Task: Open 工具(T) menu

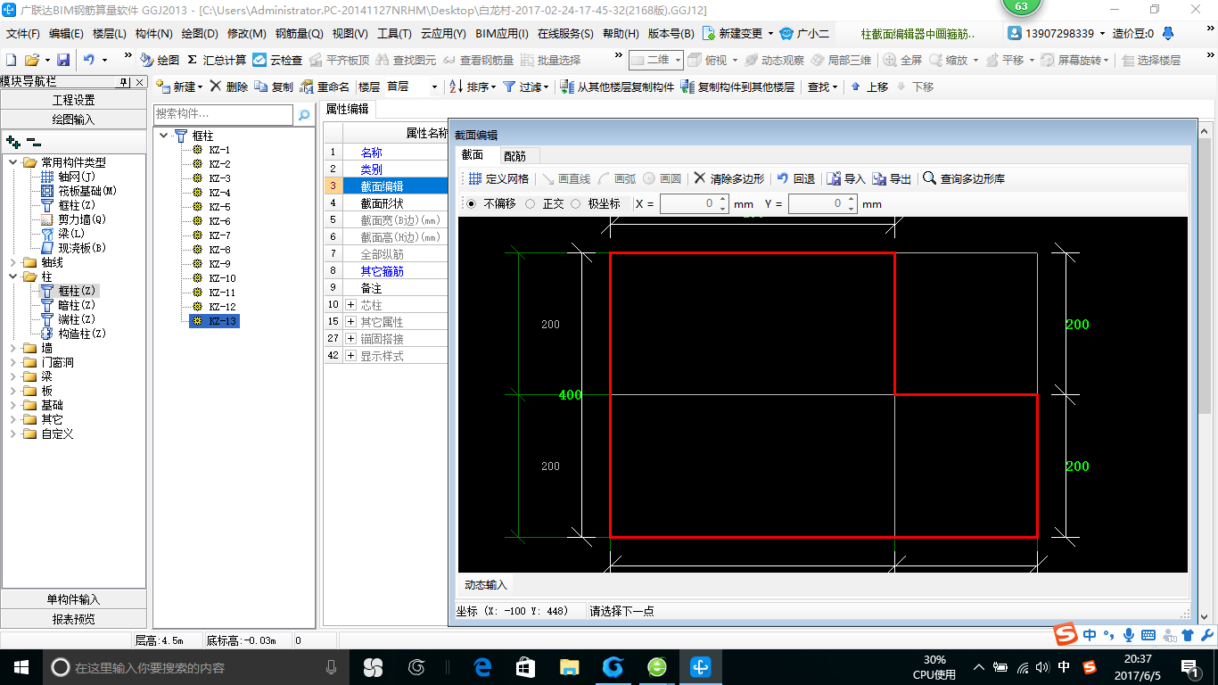Action: coord(394,33)
